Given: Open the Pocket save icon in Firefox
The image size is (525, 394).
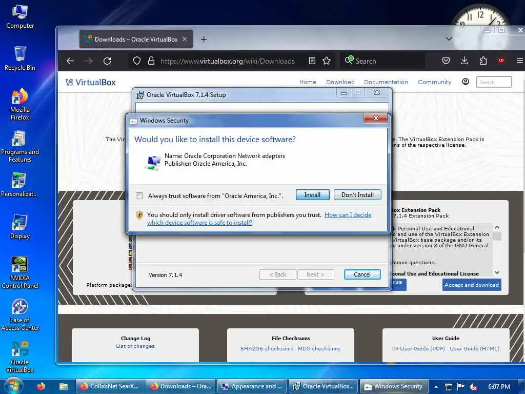Looking at the screenshot, I should click(446, 61).
